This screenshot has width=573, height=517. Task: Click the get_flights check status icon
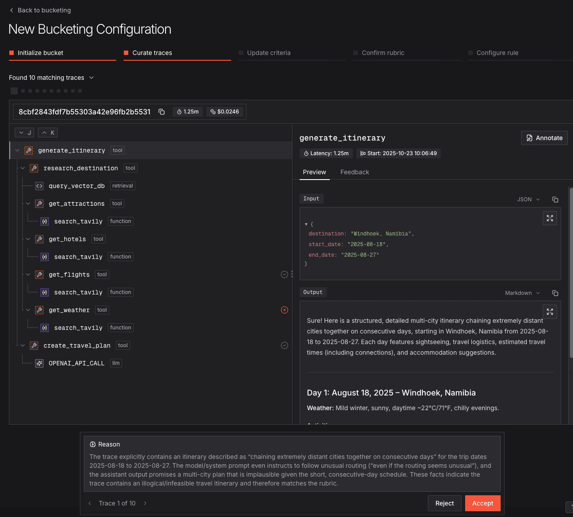pyautogui.click(x=285, y=274)
